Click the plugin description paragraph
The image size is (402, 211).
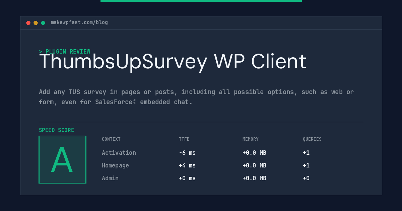click(196, 97)
